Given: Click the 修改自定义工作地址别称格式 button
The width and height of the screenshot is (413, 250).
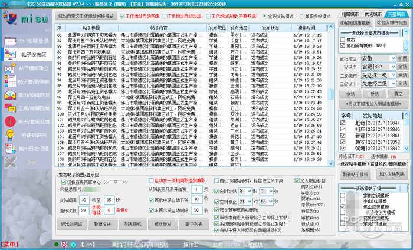Looking at the screenshot, I should click(86, 16).
